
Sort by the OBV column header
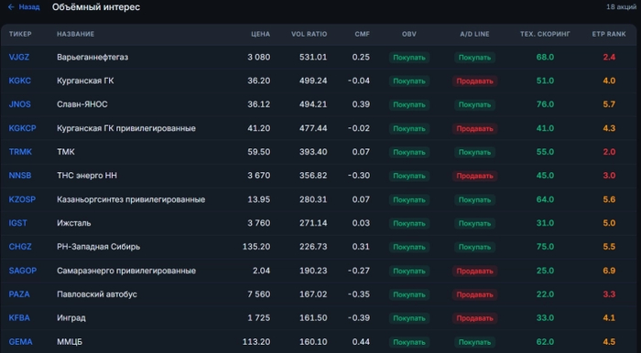coord(409,34)
